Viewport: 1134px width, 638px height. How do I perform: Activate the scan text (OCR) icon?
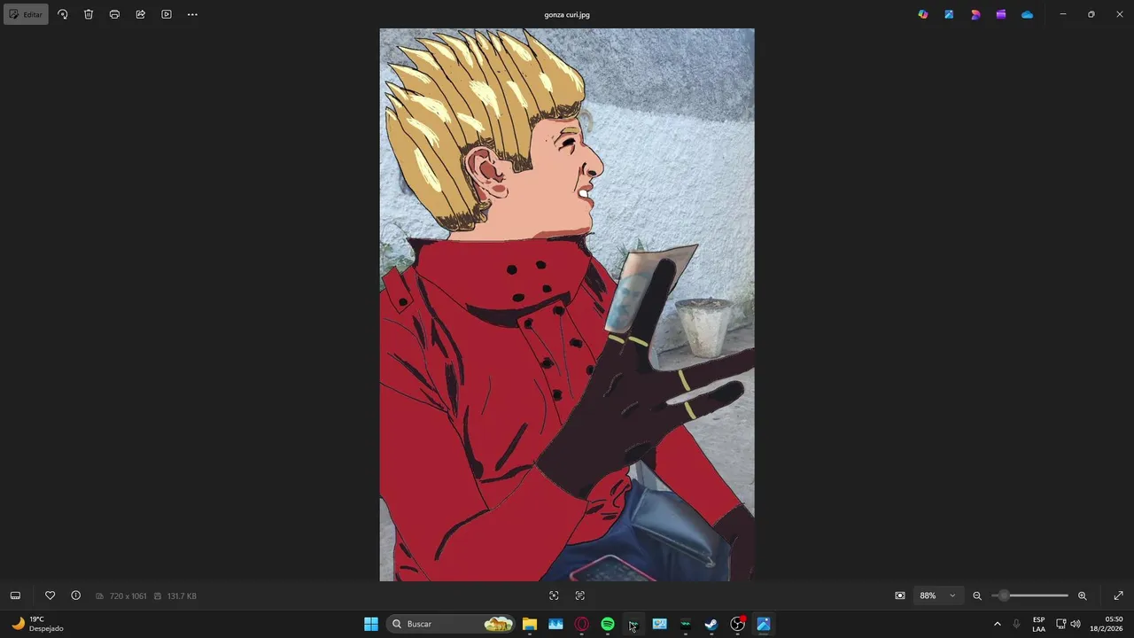click(580, 595)
